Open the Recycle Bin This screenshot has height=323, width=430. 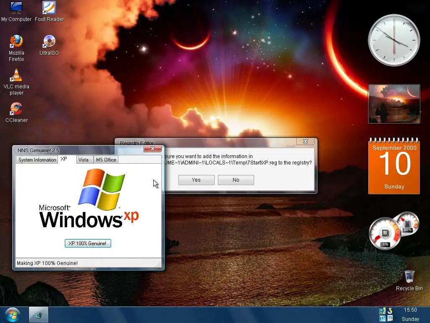[x=409, y=280]
